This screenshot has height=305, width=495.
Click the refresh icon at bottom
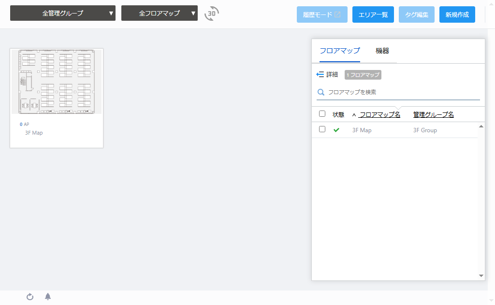click(x=30, y=296)
